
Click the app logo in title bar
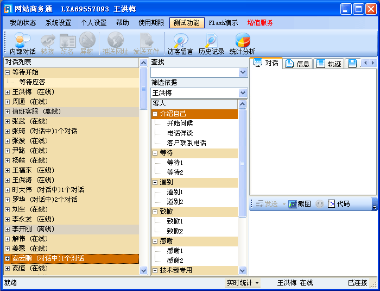(x=8, y=9)
